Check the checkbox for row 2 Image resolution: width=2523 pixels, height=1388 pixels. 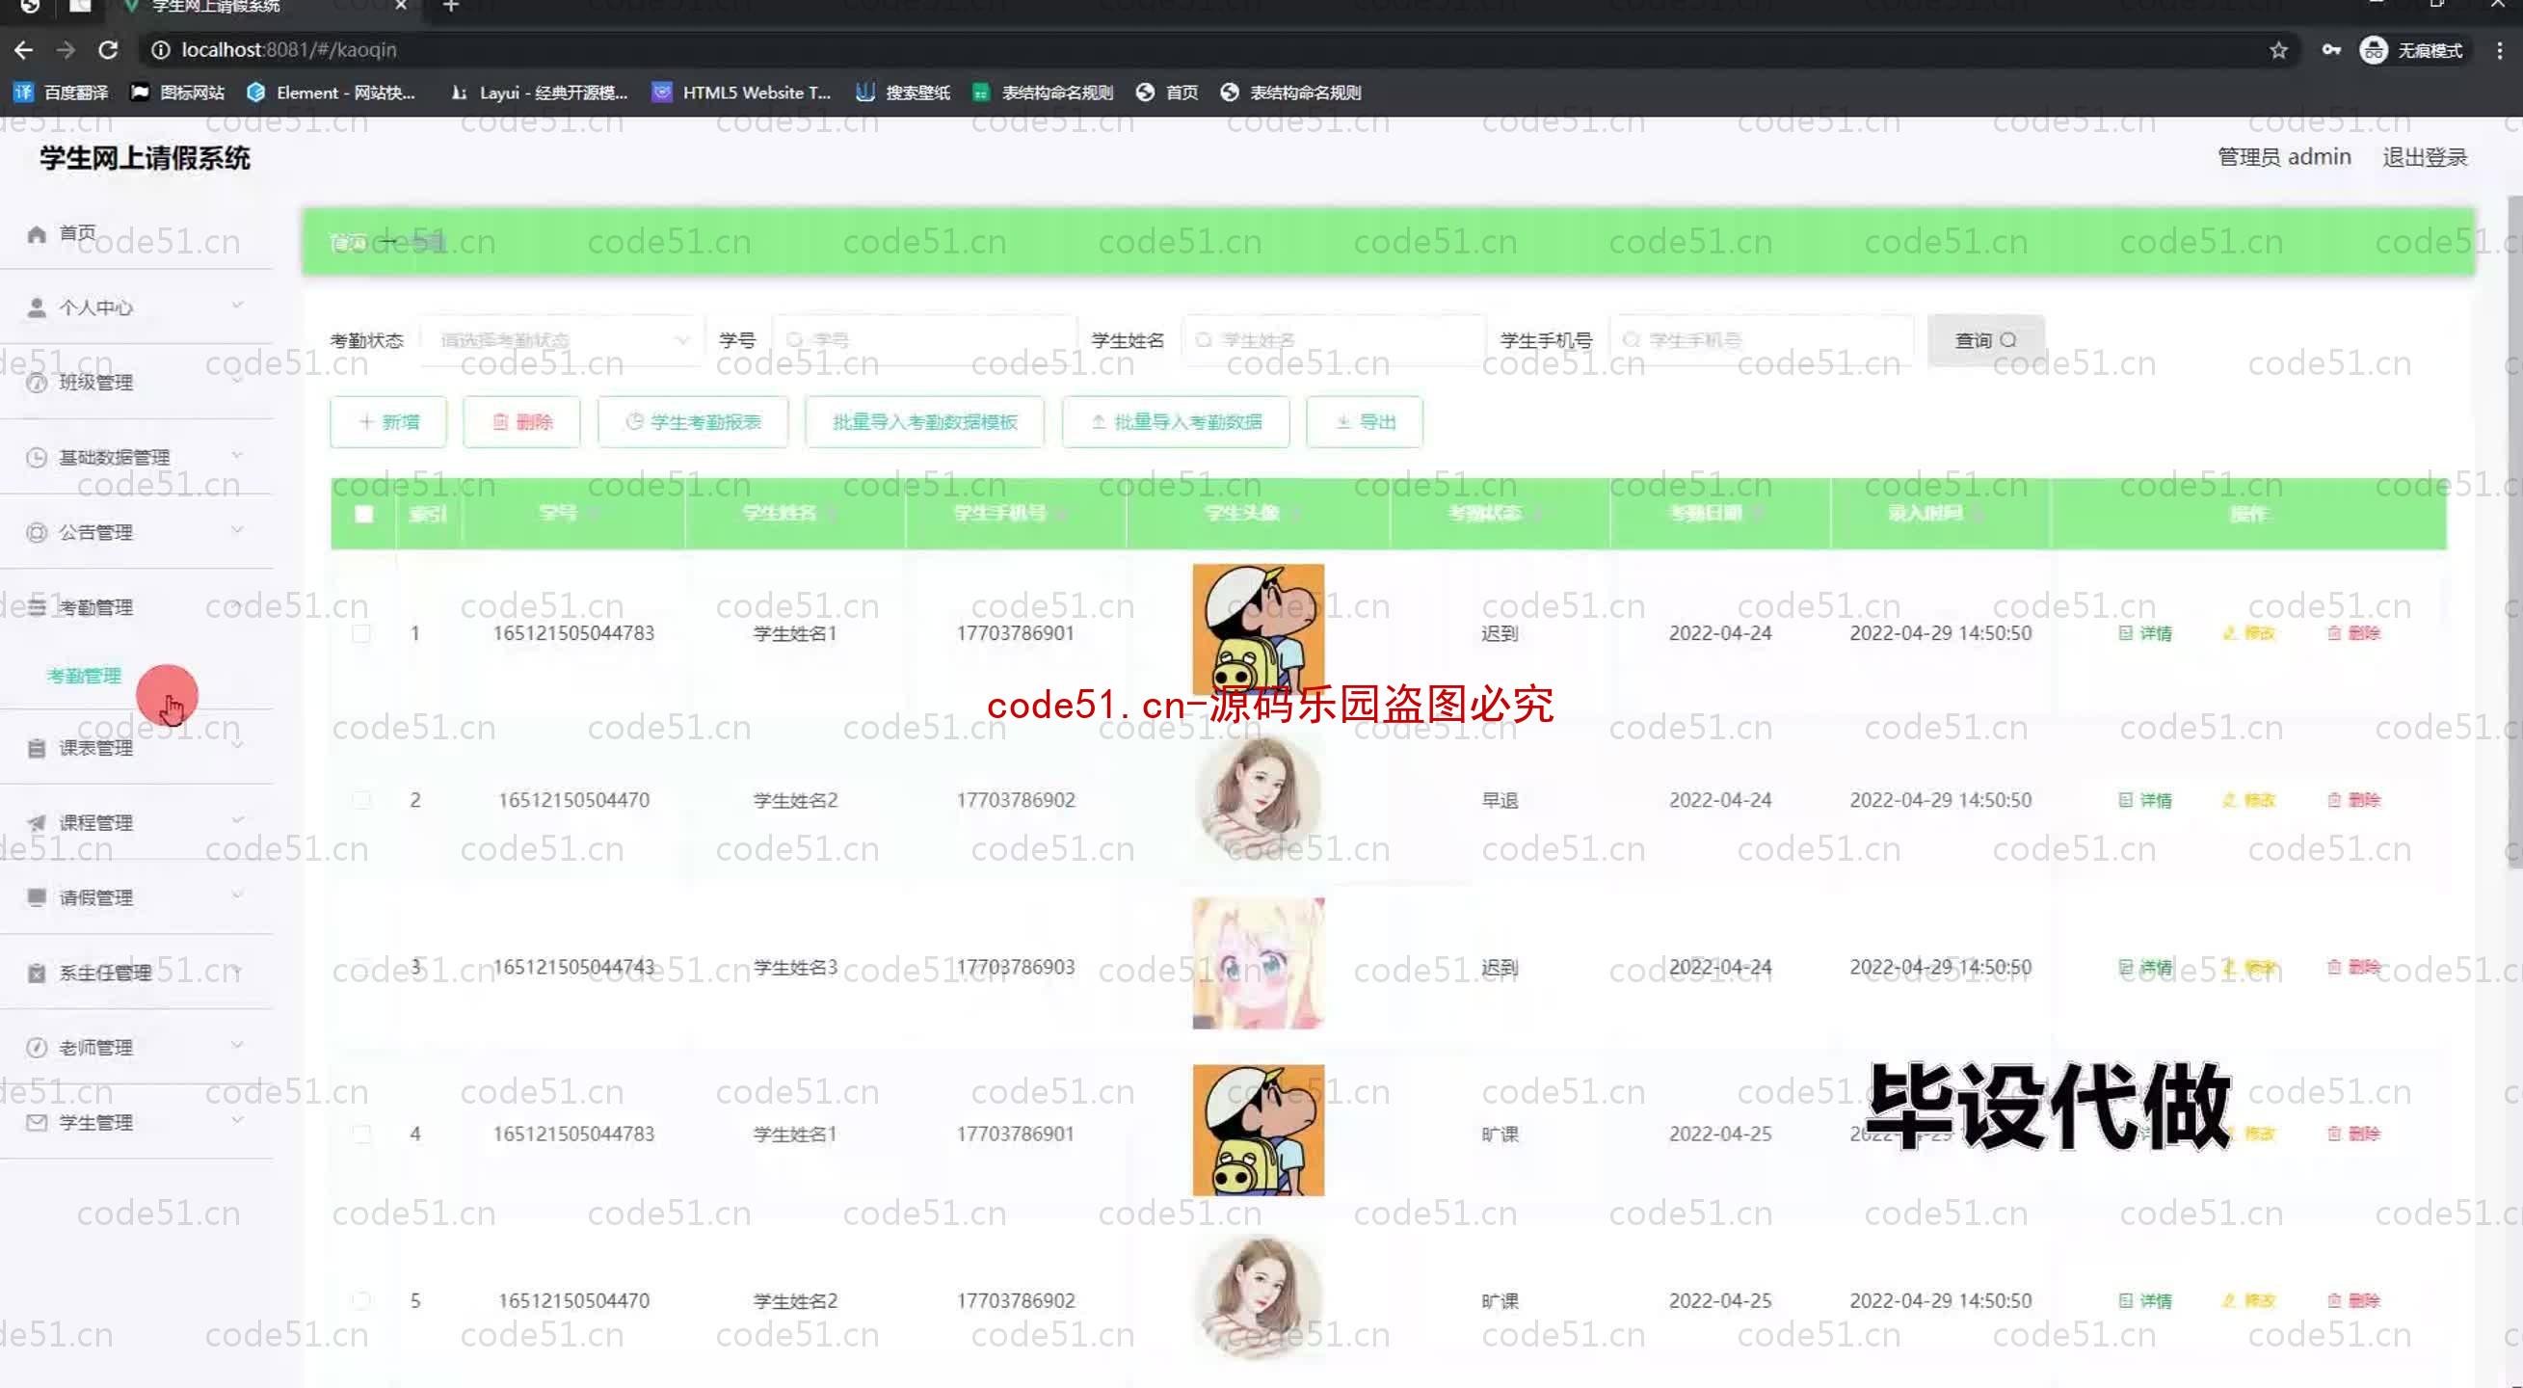click(361, 800)
